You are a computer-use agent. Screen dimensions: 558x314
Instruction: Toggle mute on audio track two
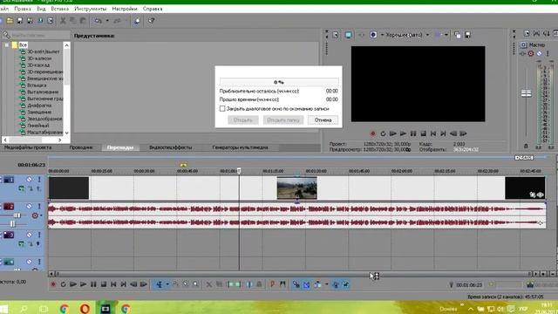coord(29,206)
